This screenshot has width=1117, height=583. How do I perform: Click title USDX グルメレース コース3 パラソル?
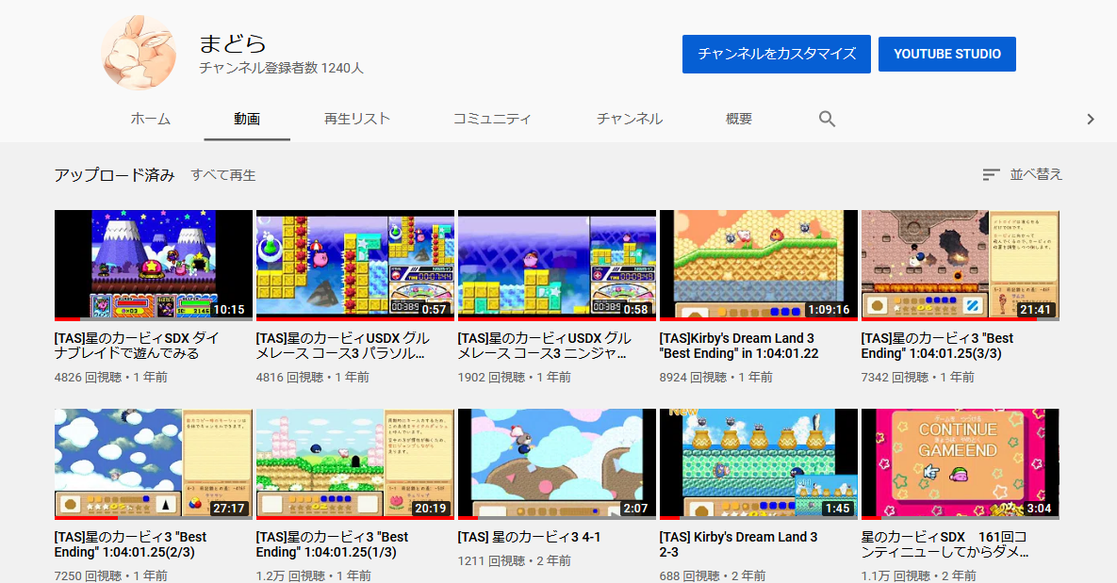(343, 346)
